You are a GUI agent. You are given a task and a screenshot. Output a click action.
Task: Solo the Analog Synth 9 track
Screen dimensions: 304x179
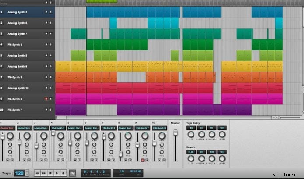tap(51, 66)
